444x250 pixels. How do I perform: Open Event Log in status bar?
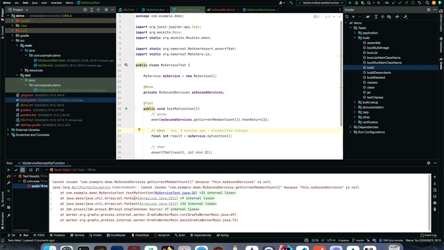[428, 235]
